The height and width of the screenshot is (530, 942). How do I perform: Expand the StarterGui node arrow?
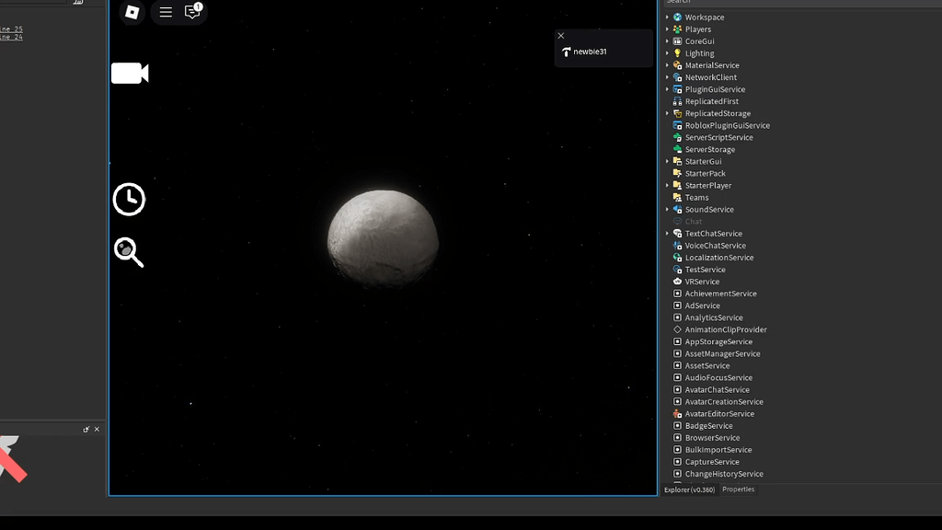(668, 161)
